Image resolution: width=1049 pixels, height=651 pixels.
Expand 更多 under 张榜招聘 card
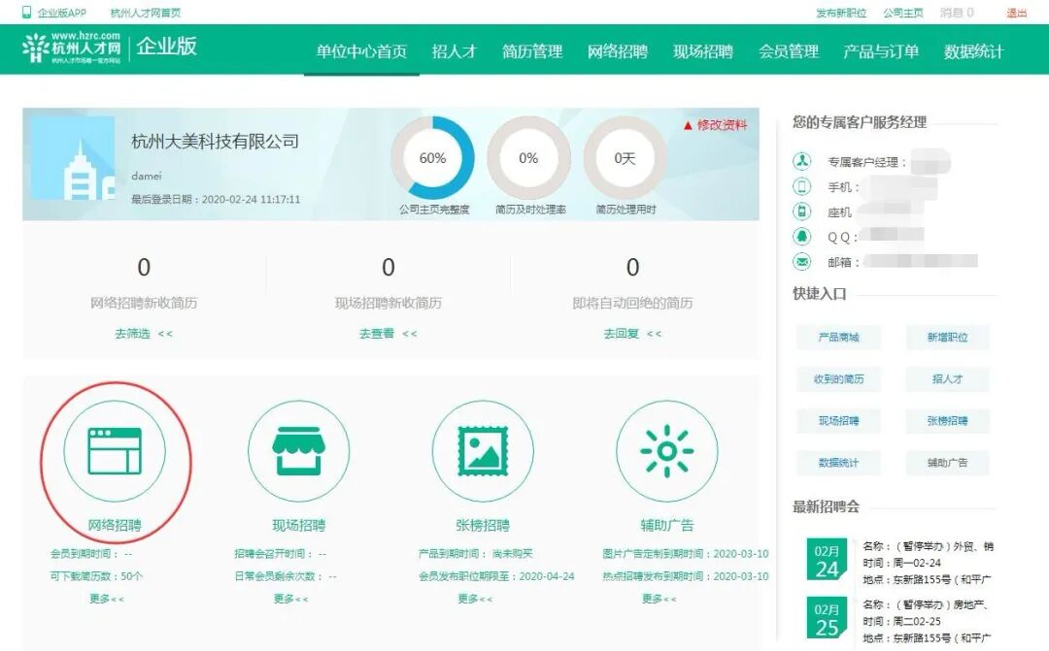(x=475, y=599)
